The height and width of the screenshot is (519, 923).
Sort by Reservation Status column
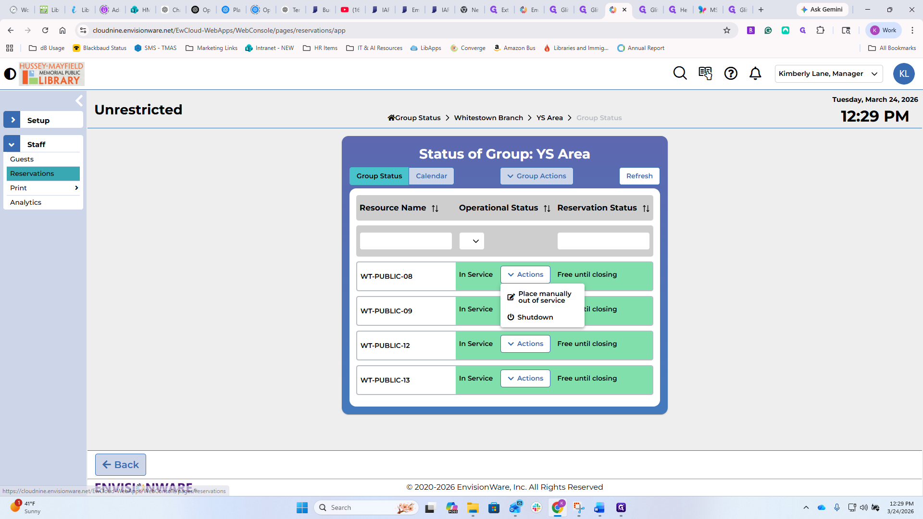click(646, 209)
